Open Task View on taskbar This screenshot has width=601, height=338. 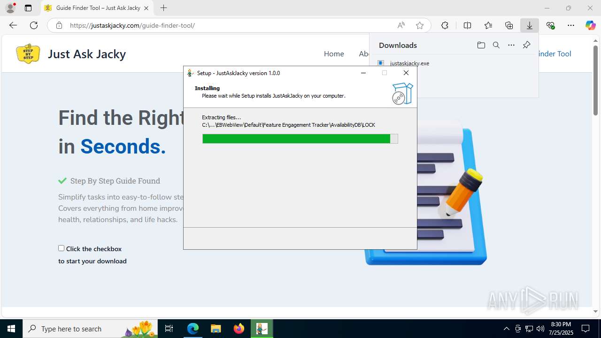tap(169, 329)
